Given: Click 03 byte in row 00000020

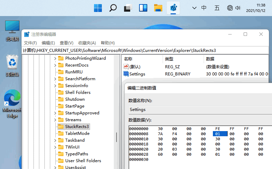Looking at the screenshot, I should pos(175,149).
